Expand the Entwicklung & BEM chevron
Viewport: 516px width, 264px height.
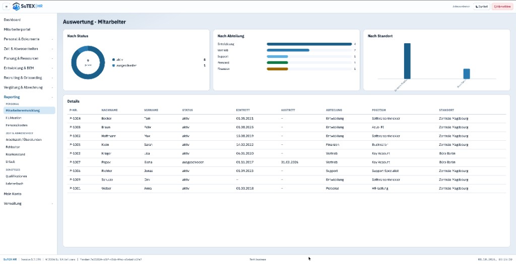click(x=52, y=68)
